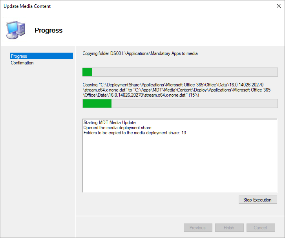Close the Update Media Content dialog
This screenshot has width=285, height=238.
coord(278,6)
